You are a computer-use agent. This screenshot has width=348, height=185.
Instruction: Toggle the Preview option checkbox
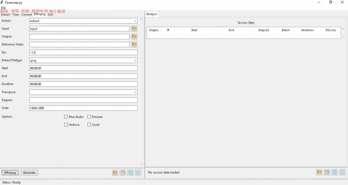(x=89, y=117)
